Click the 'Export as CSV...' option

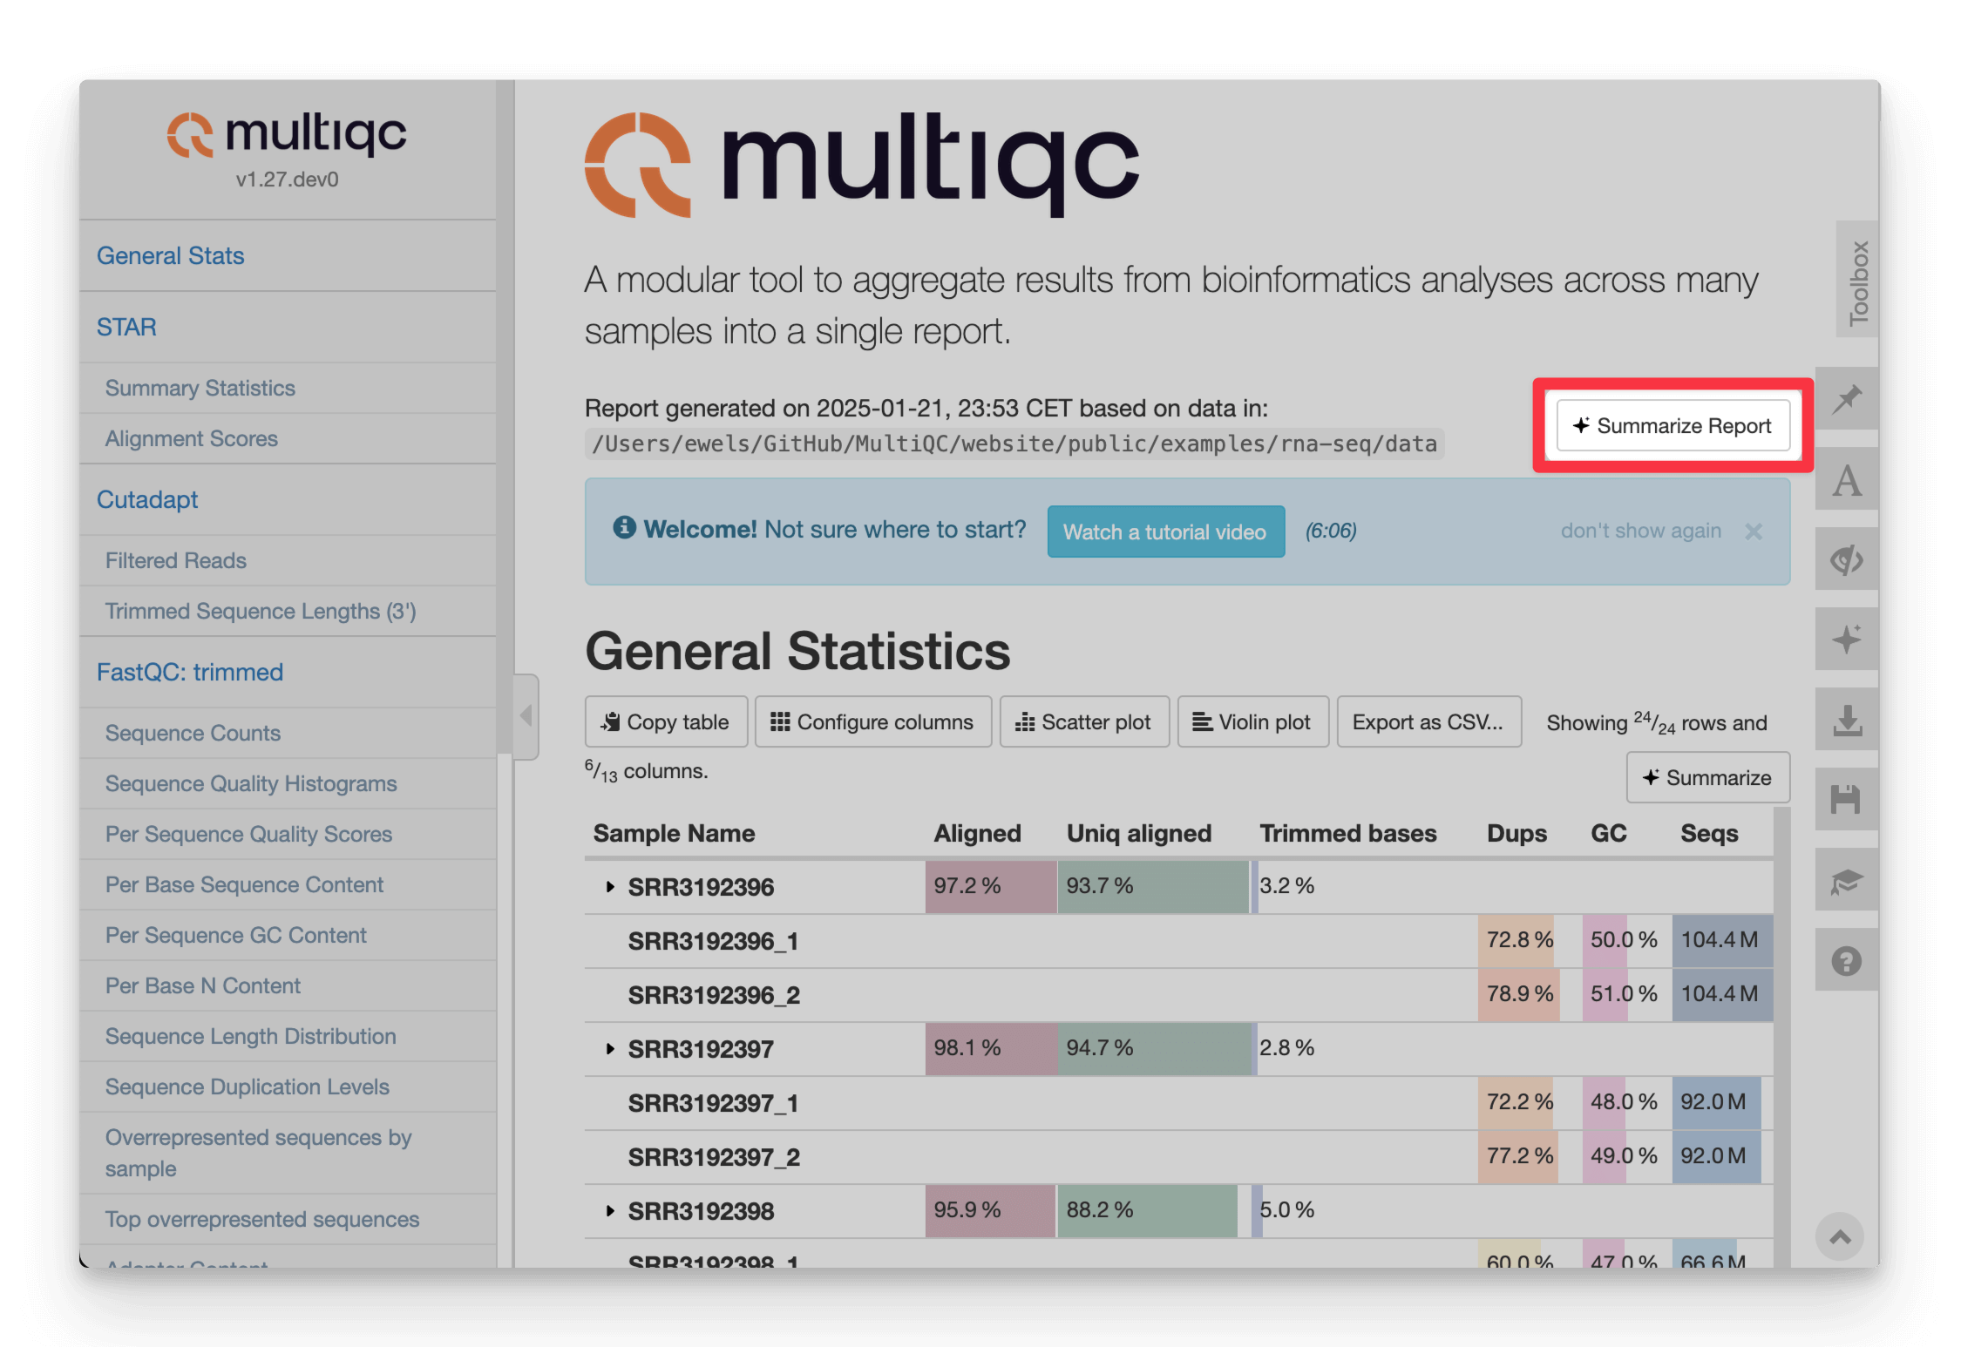pyautogui.click(x=1428, y=721)
